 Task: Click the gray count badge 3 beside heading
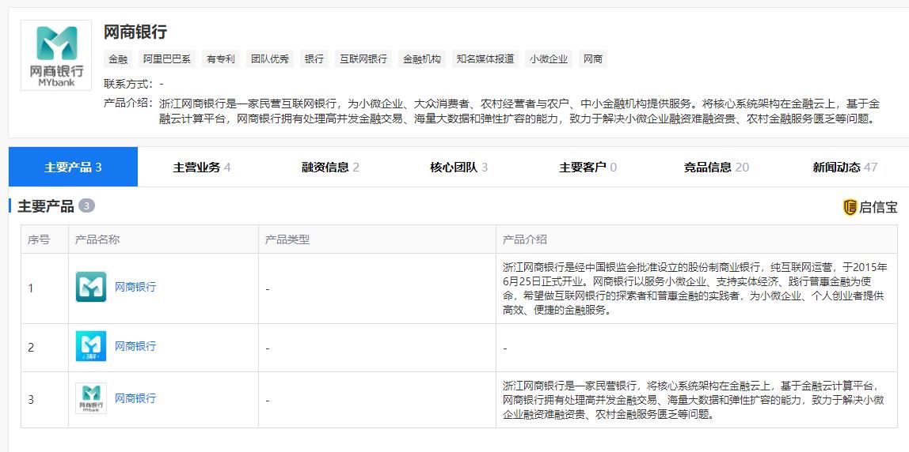point(86,206)
